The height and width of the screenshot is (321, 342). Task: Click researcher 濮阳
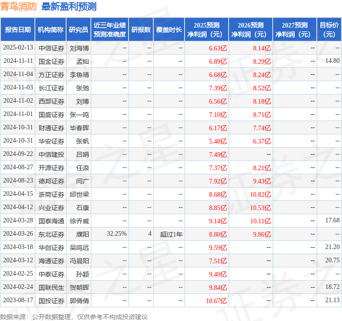(x=83, y=234)
